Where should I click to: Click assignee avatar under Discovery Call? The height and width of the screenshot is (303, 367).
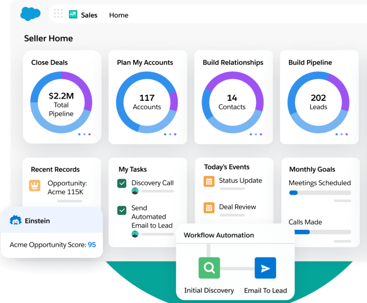(135, 191)
